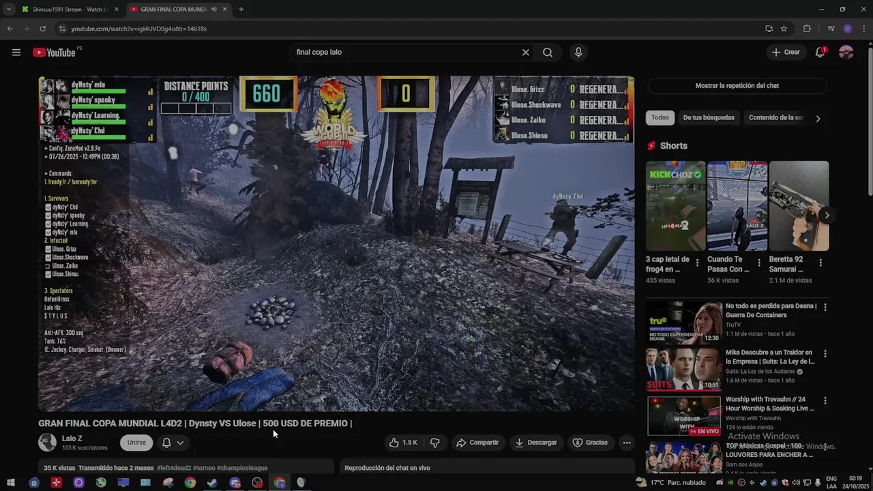Open options for 'Mike Descubre a un Traidor' video

(x=825, y=354)
